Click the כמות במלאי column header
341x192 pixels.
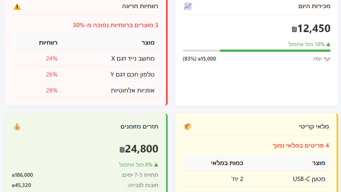click(x=227, y=163)
